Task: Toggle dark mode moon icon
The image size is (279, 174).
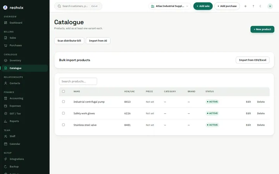Action: (x=260, y=6)
